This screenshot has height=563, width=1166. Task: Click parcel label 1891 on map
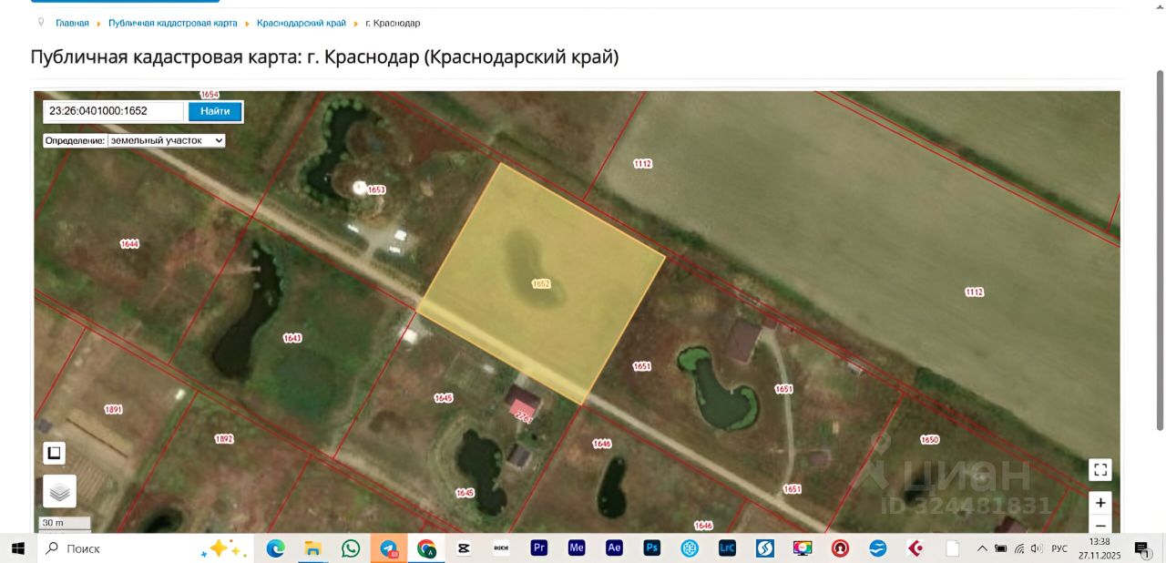coord(113,410)
